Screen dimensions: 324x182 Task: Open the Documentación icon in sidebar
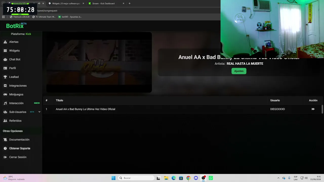(x=5, y=140)
